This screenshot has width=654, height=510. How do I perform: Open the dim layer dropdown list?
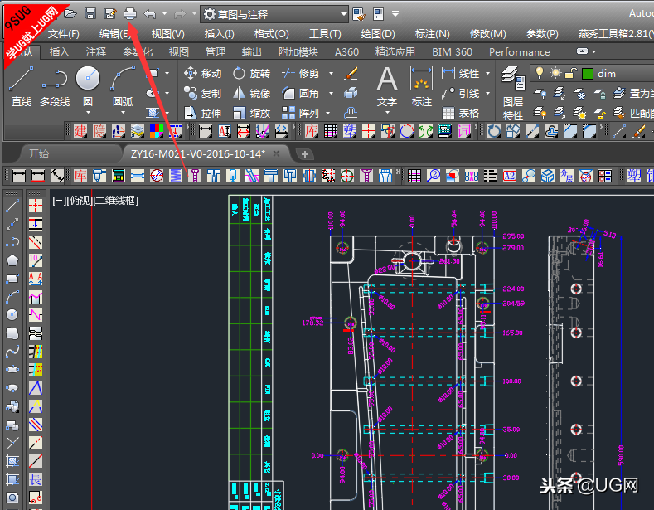pyautogui.click(x=592, y=74)
